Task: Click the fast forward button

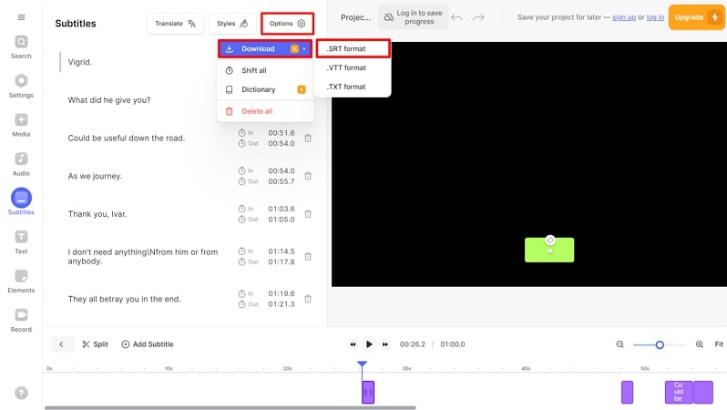Action: click(384, 344)
